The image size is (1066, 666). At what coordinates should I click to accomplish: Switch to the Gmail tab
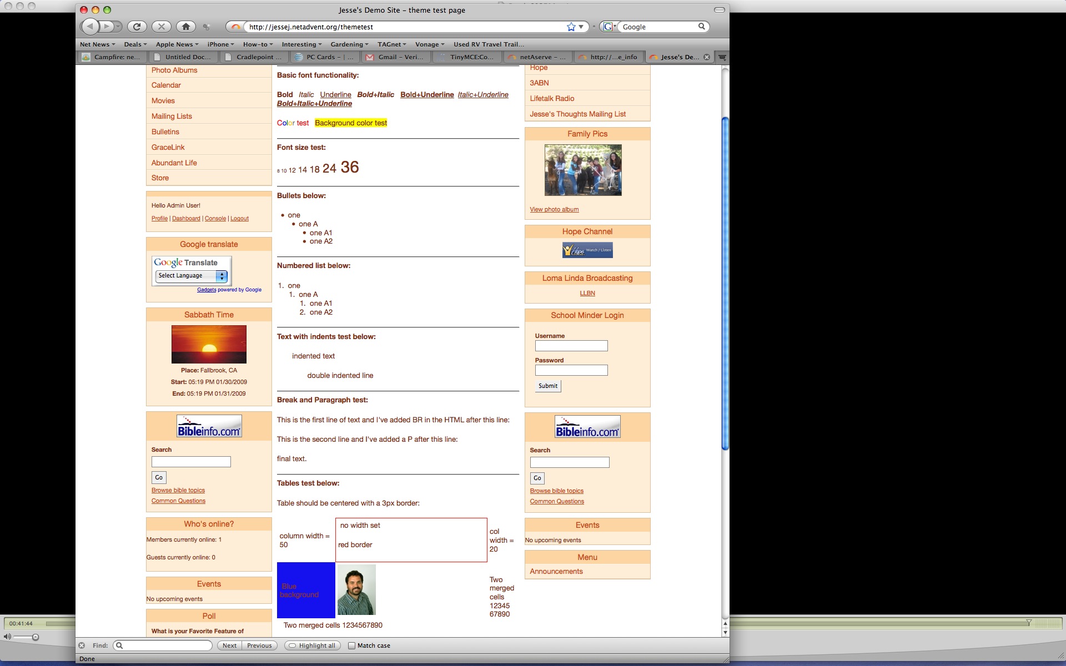point(395,57)
